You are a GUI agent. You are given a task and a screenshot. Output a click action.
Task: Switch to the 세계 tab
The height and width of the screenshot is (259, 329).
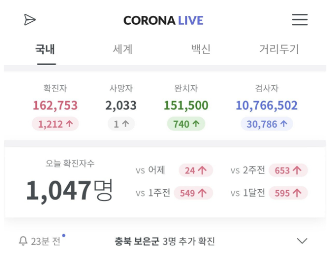tap(123, 49)
